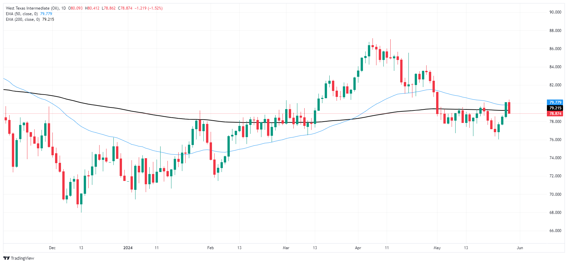Click the 90.000 level on the price axis
This screenshot has height=264, width=568.
555,12
